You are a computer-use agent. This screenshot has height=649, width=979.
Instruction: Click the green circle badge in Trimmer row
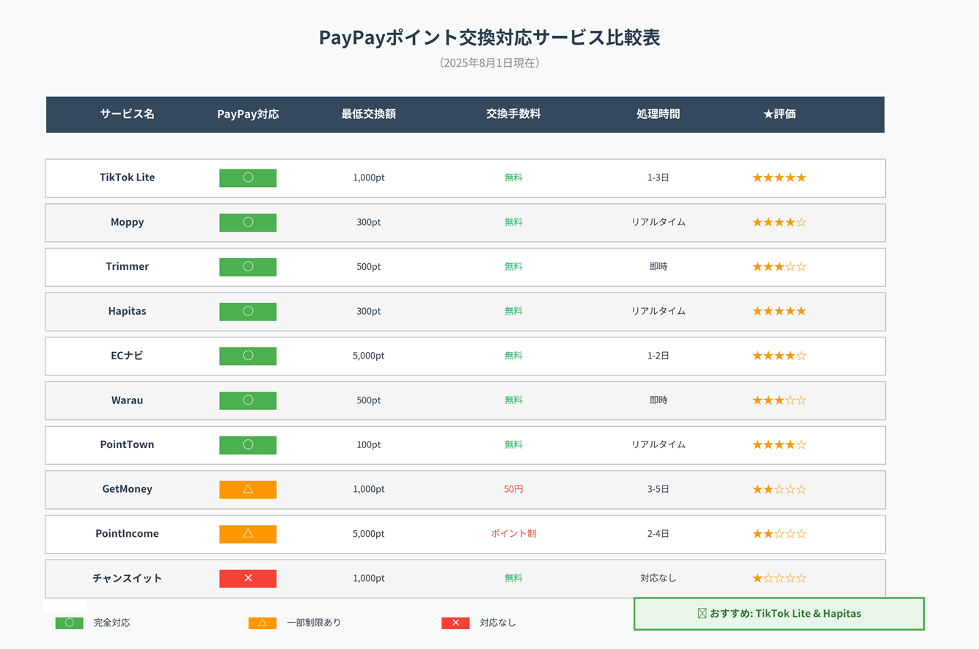coord(248,267)
